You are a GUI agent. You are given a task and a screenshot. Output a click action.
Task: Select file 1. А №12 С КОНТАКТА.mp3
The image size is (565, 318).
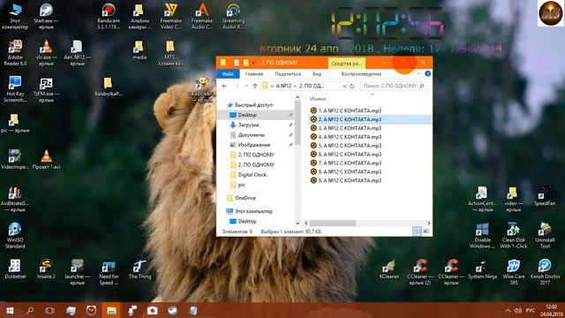click(x=350, y=110)
